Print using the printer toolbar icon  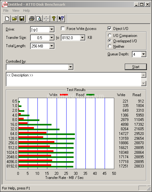click(x=32, y=19)
